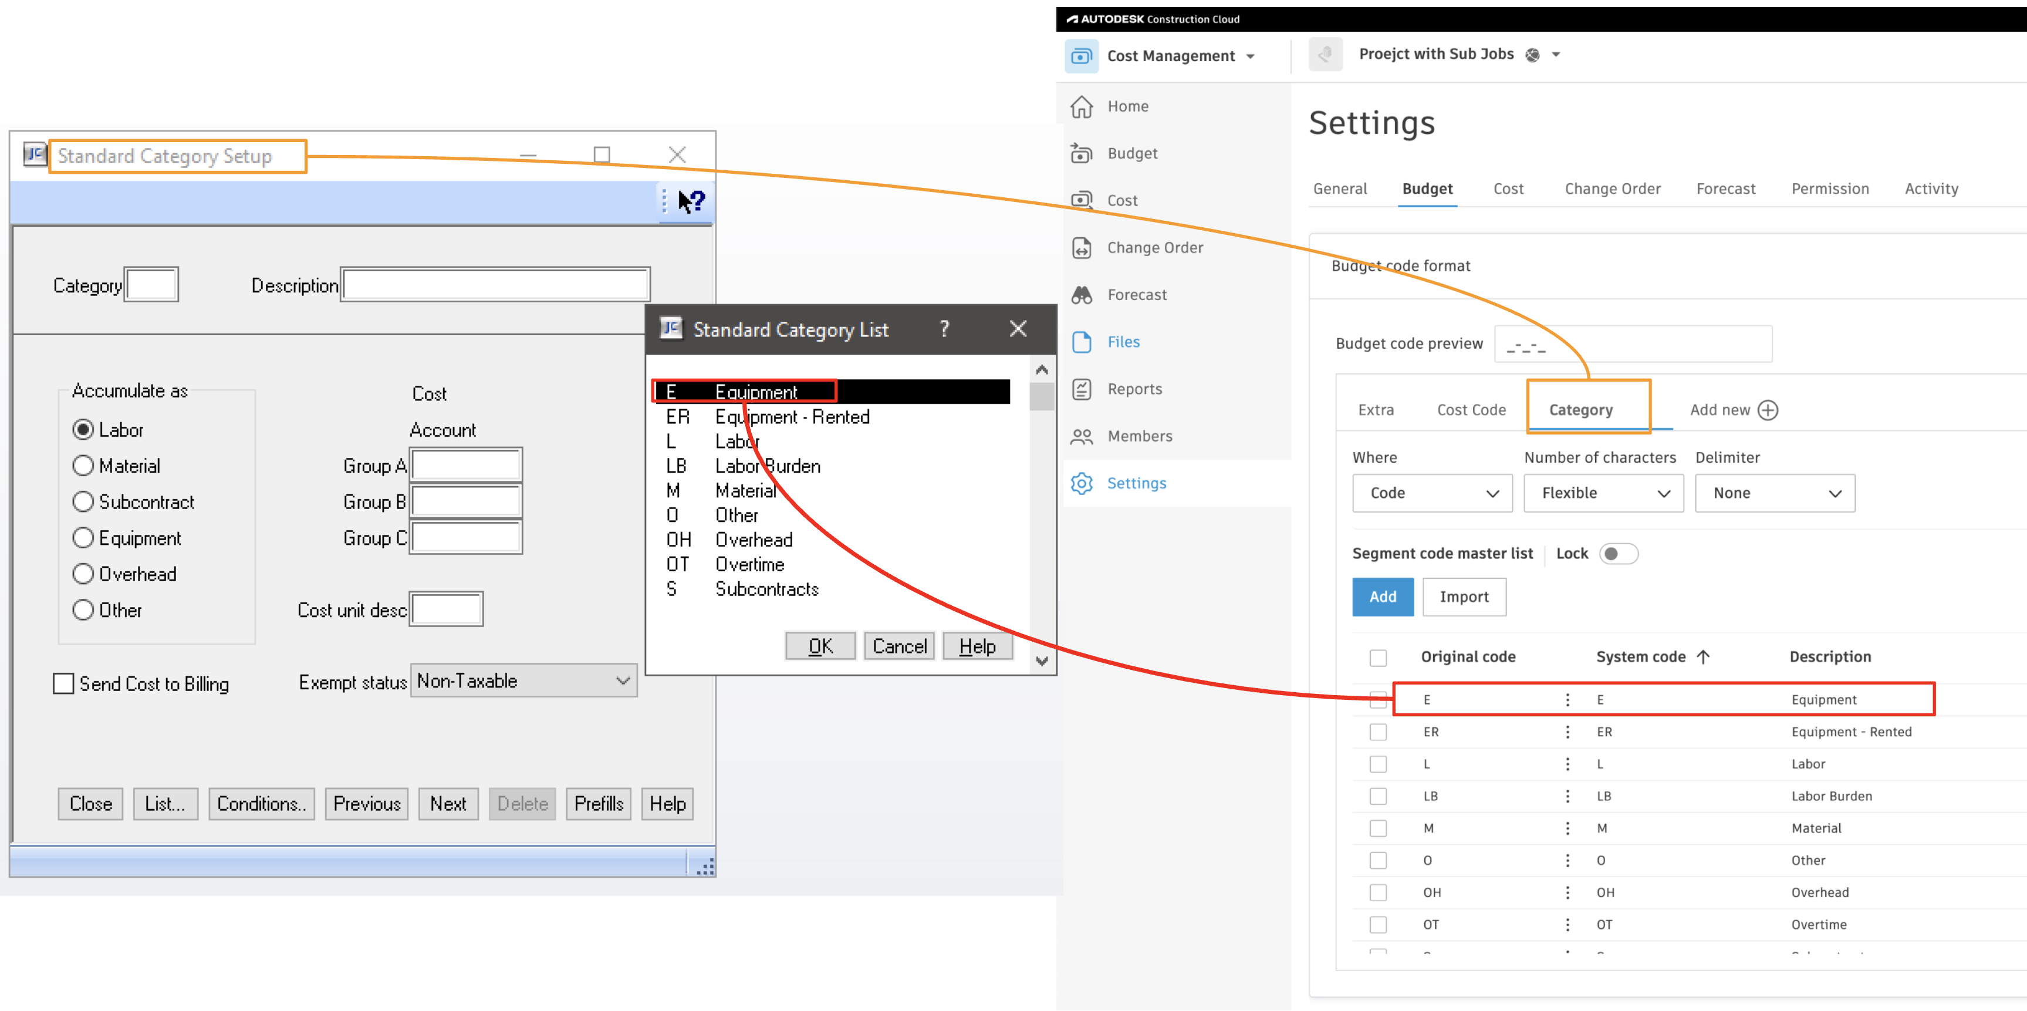Click the context help cursor icon

691,201
